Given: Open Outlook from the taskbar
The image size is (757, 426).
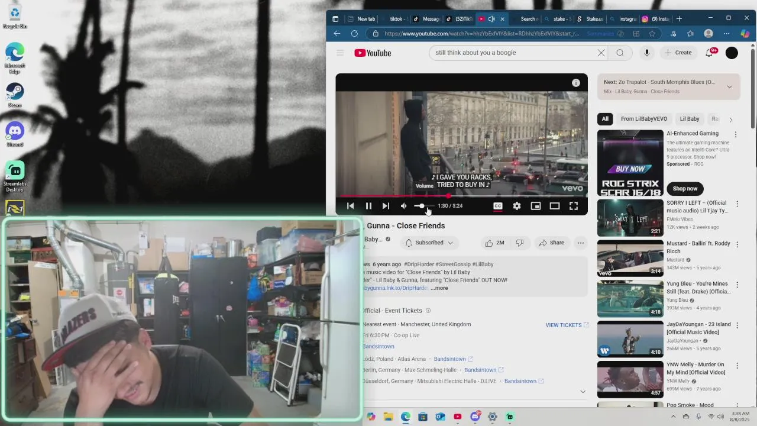Looking at the screenshot, I should tap(440, 417).
